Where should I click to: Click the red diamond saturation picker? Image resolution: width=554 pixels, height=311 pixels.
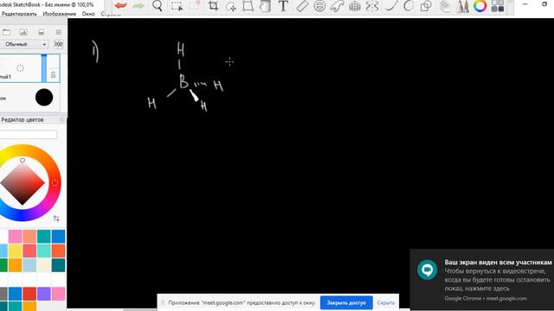pyautogui.click(x=23, y=182)
